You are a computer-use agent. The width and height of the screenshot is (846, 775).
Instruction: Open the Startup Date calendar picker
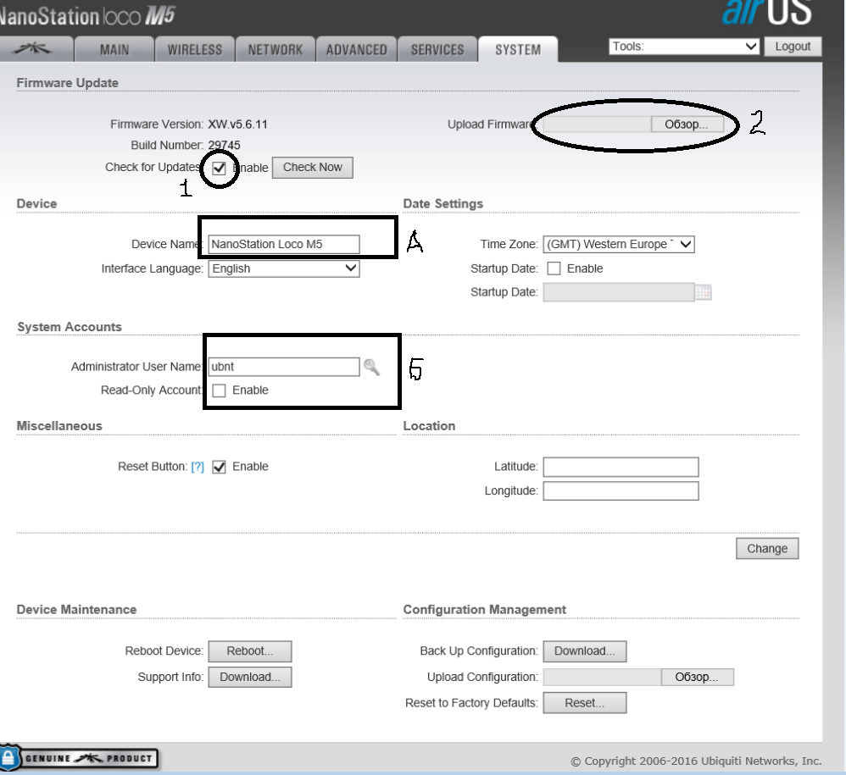click(x=703, y=293)
